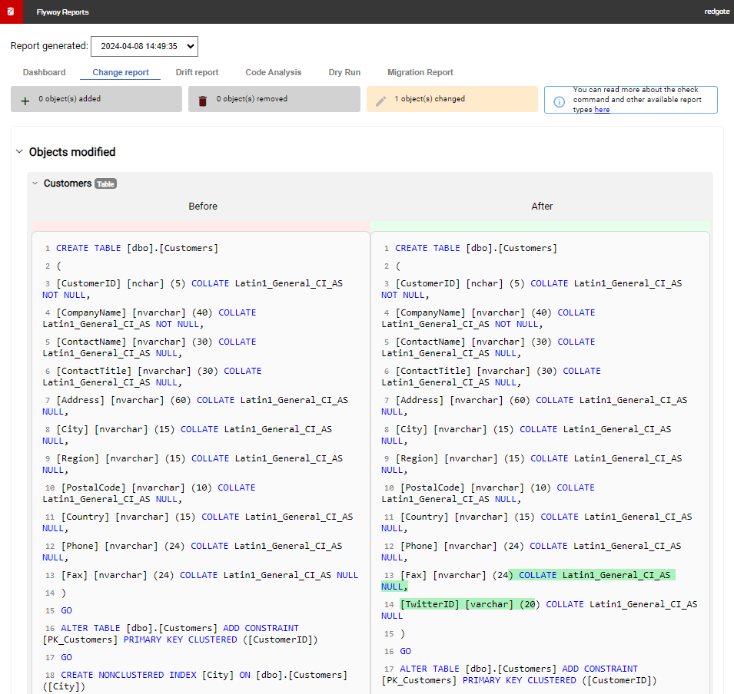This screenshot has width=734, height=694.
Task: Collapse the Objects modified section
Action: click(19, 151)
